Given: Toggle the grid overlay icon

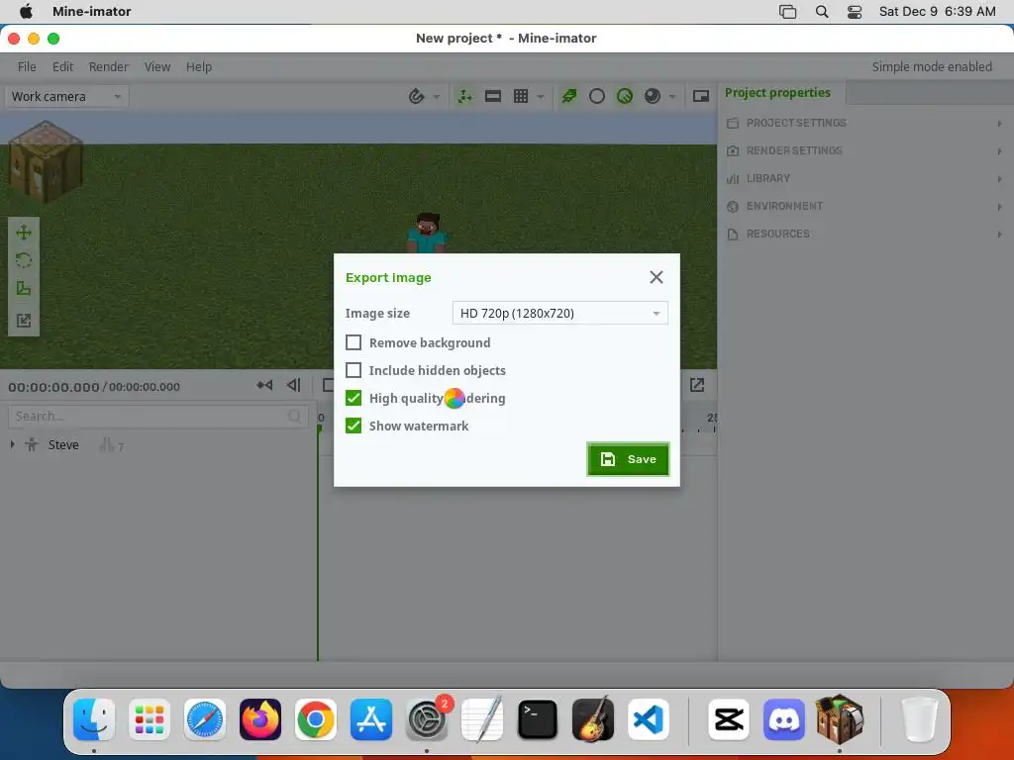Looking at the screenshot, I should point(521,96).
